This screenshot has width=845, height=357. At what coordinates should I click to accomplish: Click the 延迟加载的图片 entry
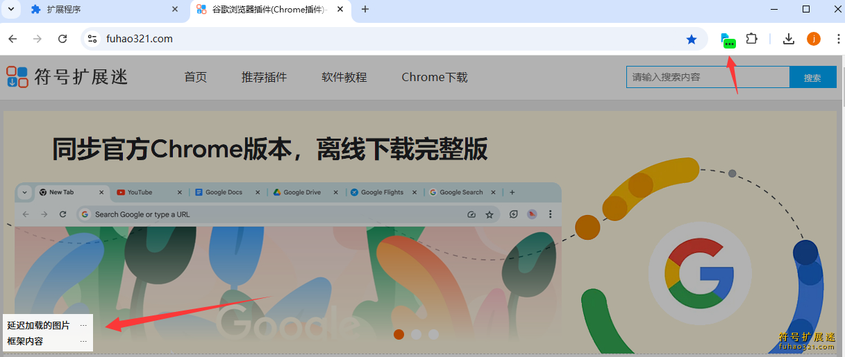click(x=38, y=325)
